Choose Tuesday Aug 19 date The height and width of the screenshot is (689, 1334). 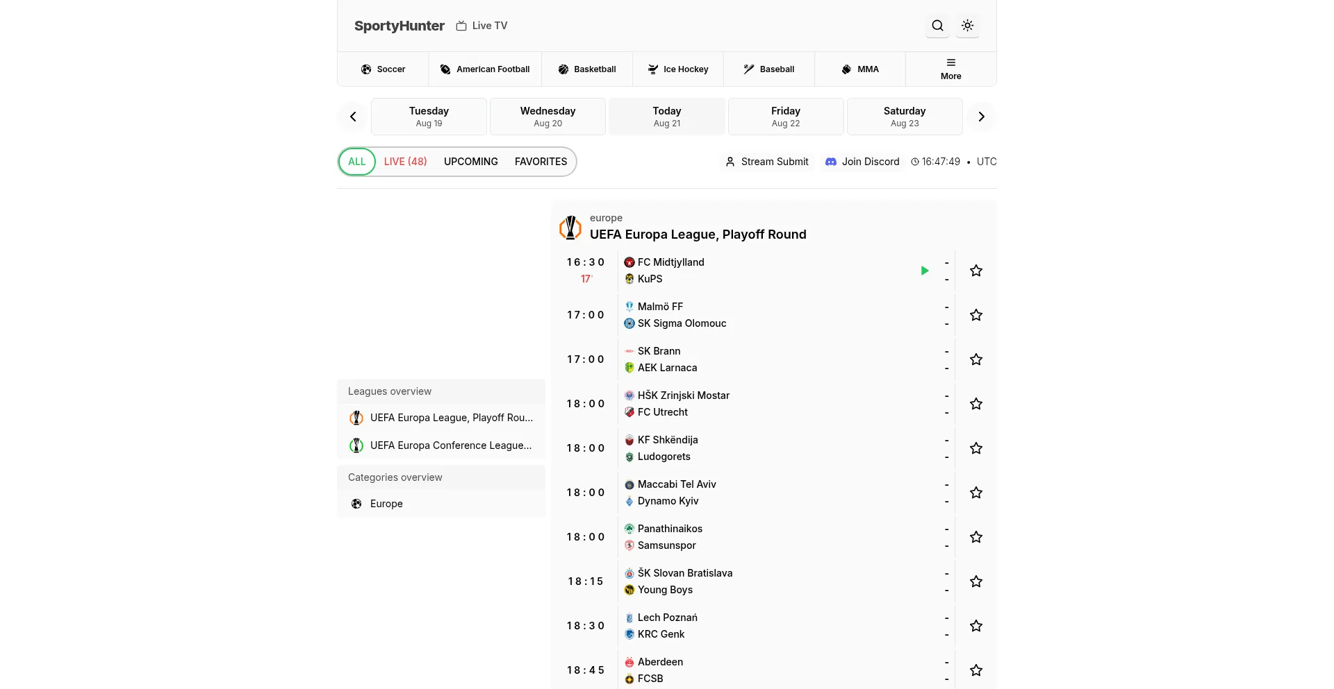click(x=429, y=117)
